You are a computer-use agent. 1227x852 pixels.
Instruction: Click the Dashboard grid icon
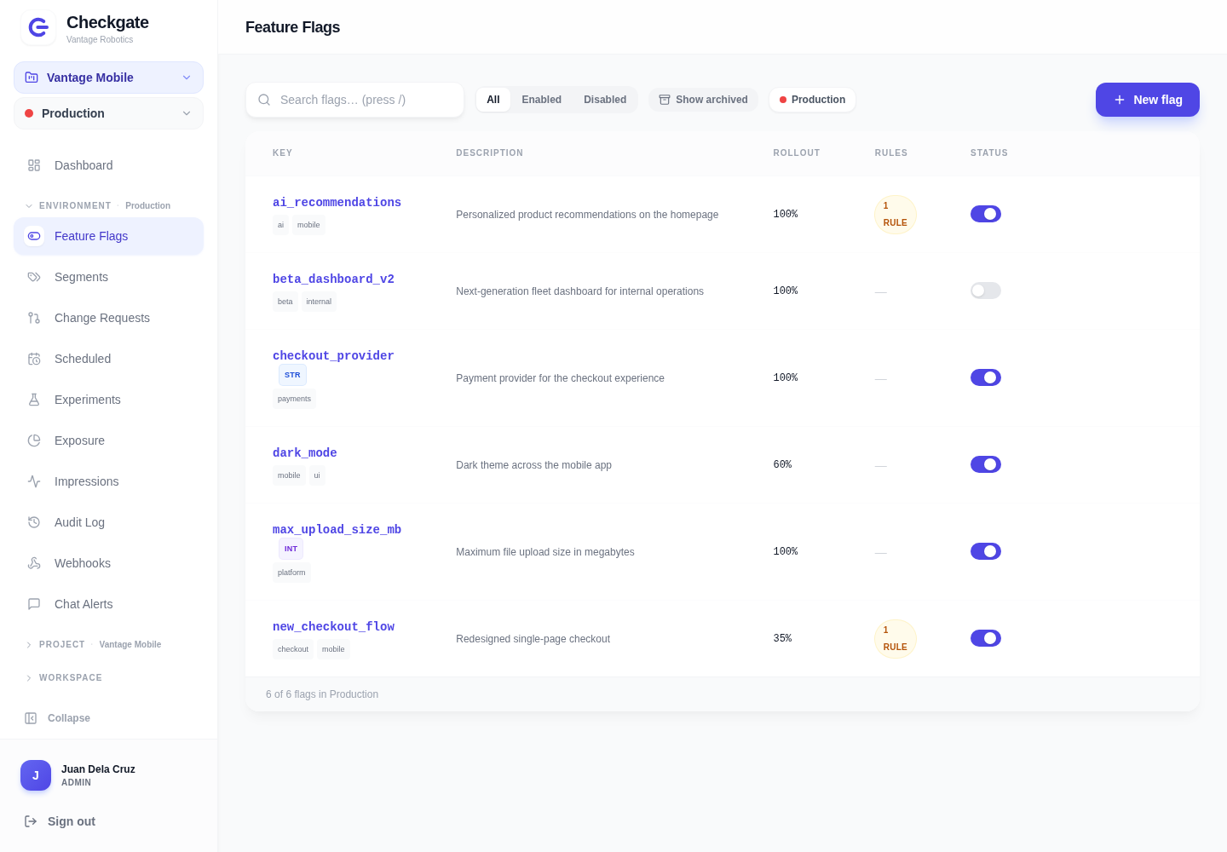[x=34, y=165]
